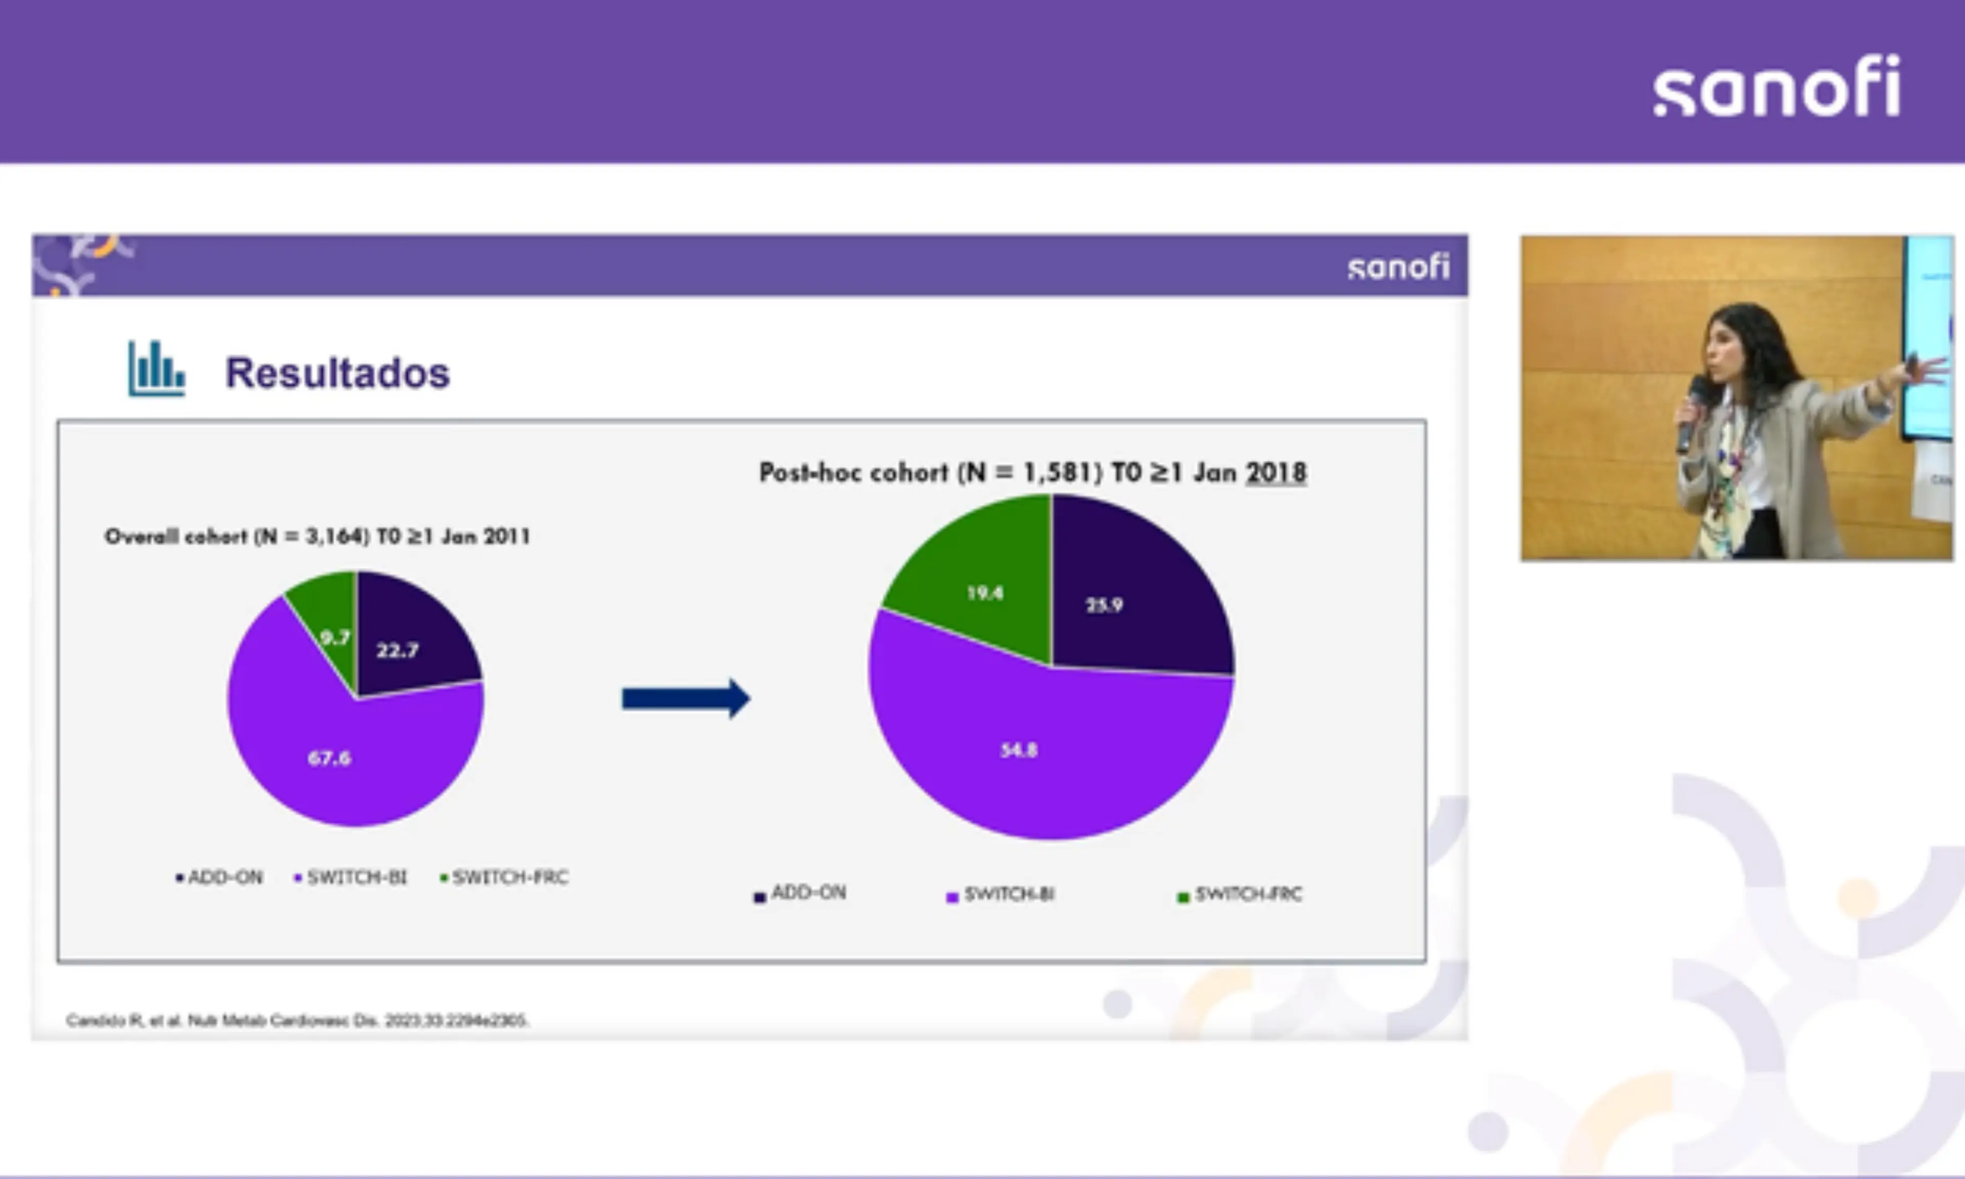The image size is (1965, 1179).
Task: Click the SWITCH-FRC legend dot under left pie
Action: [x=444, y=878]
